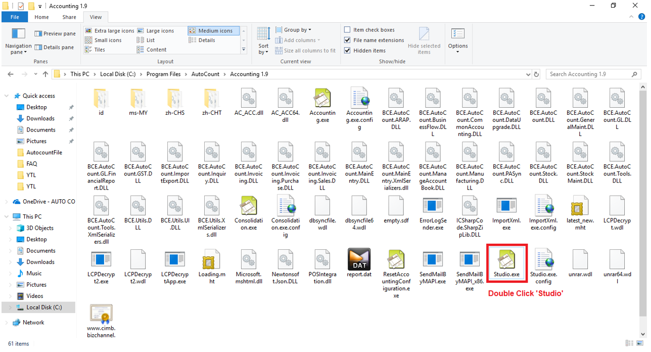Select the Accounting.exe.config file icon
This screenshot has width=651, height=352.
pos(359,97)
